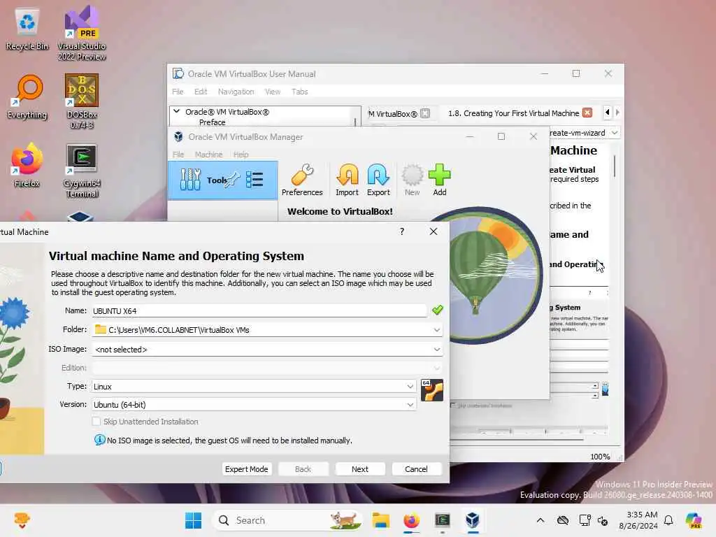Viewport: 716px width, 537px height.
Task: Close the 1.8 Creating Your First VM tab
Action: click(x=587, y=113)
